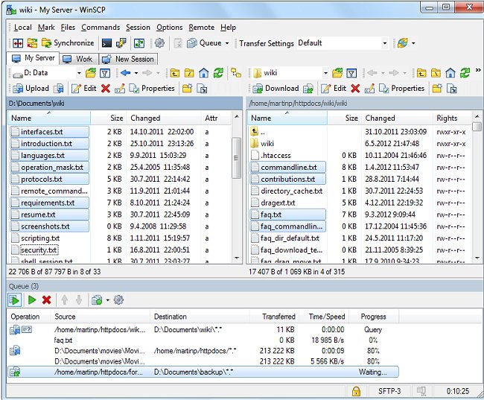Open the terminal console icon
484x400 pixels.
tap(107, 43)
